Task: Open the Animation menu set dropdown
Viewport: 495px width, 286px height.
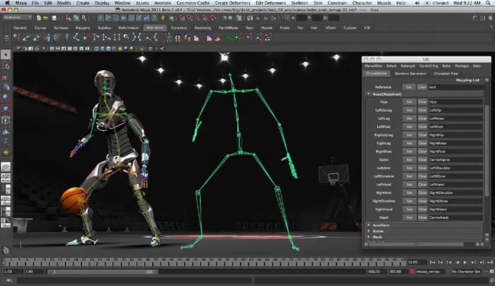Action: coord(18,17)
